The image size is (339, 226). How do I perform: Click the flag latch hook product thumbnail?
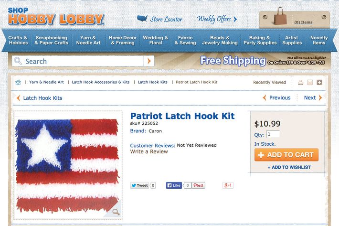click(68, 165)
